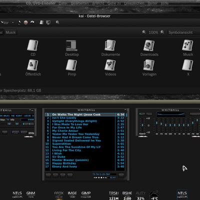This screenshot has width=200, height=200.
Task: Select the Musik path bar button
Action: click(x=10, y=32)
